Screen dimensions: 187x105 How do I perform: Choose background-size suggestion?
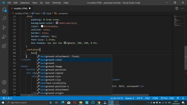74,76
